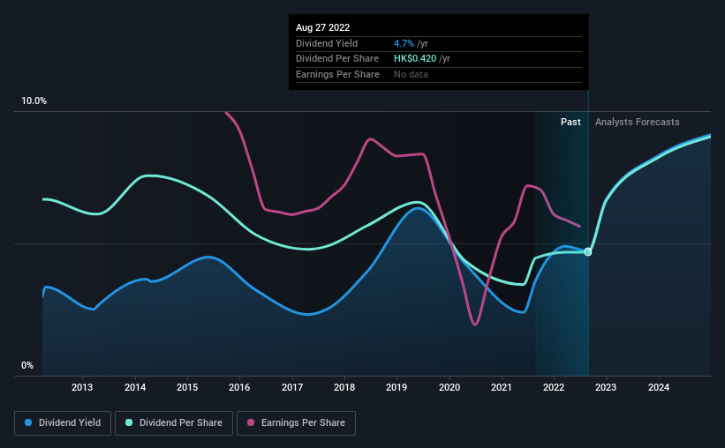
Task: Click the 2022 x-axis label
Action: [554, 387]
